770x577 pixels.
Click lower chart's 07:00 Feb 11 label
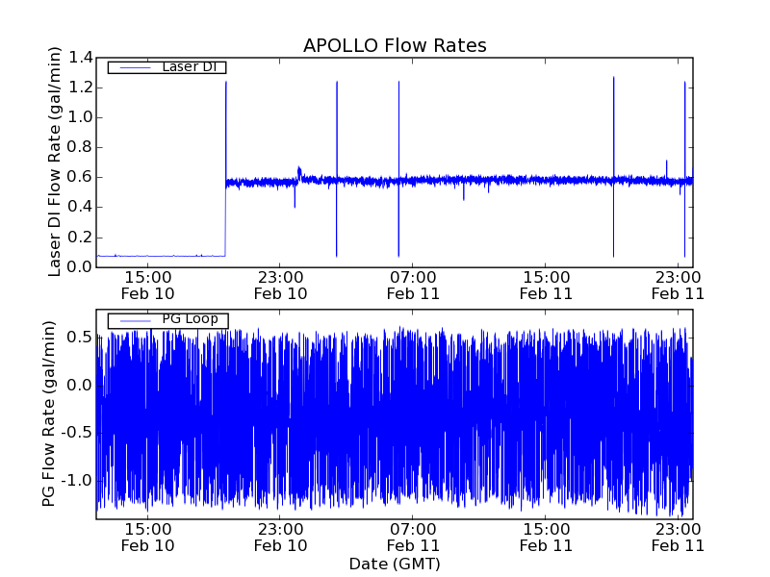(x=413, y=538)
